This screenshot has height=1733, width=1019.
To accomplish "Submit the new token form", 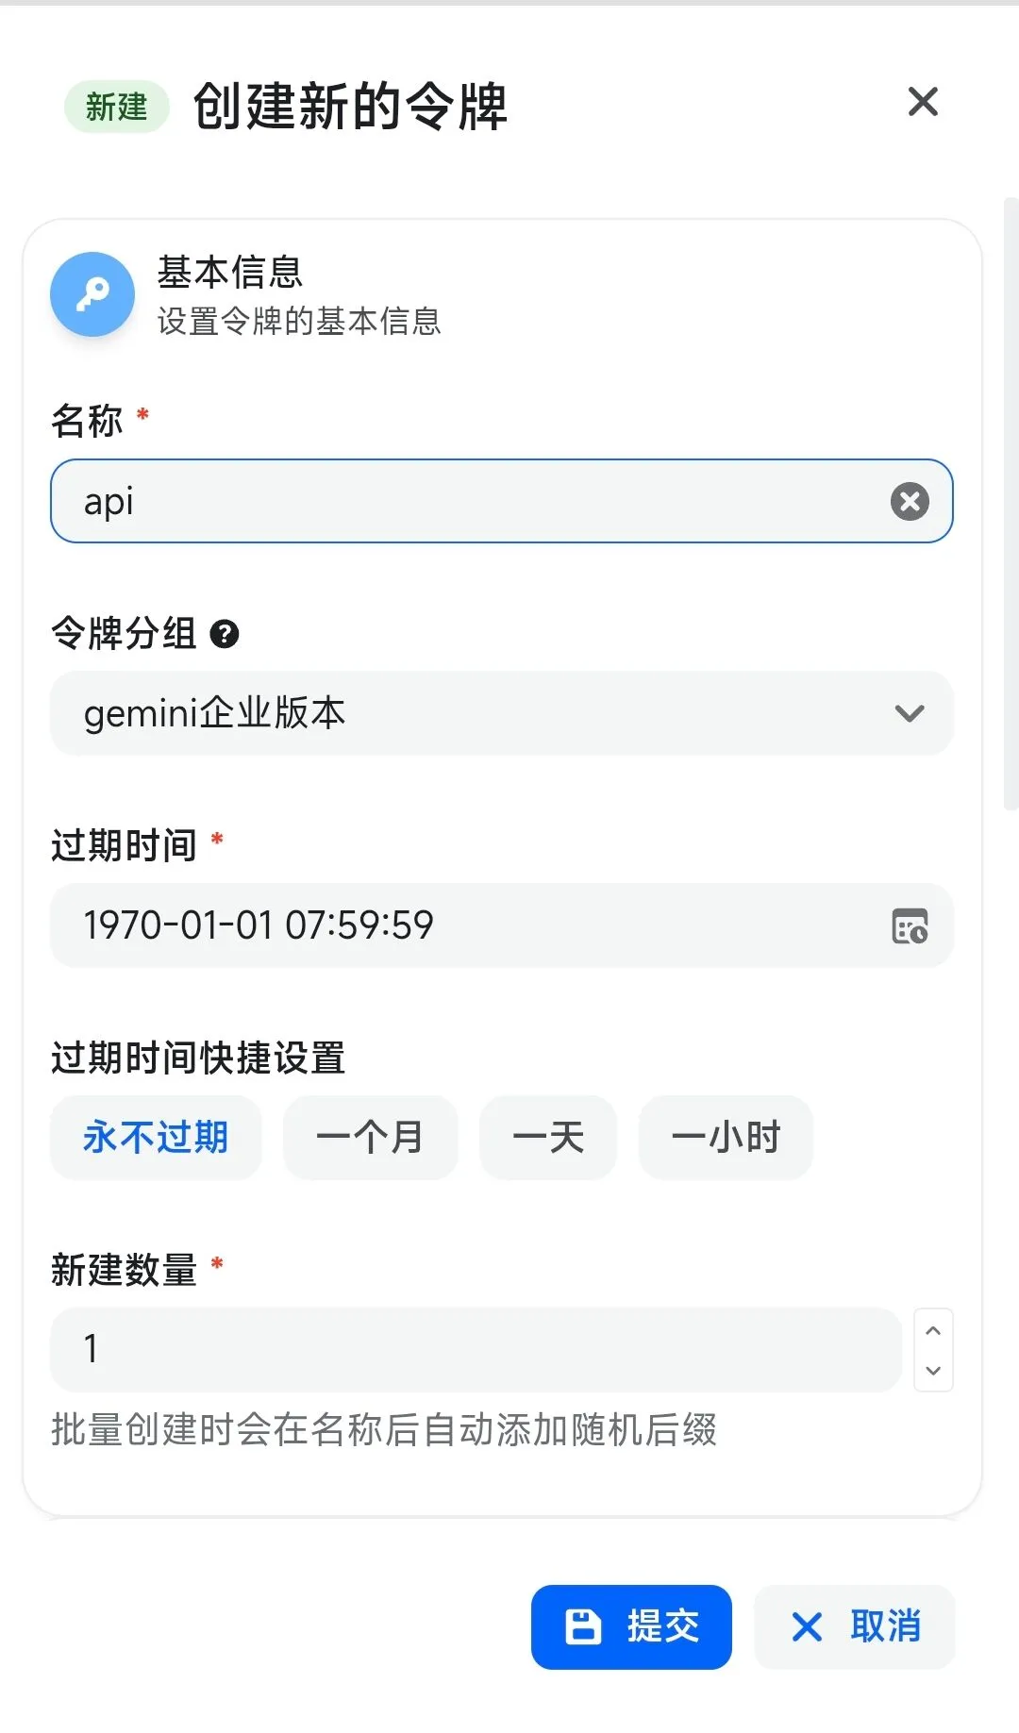I will 630,1625.
